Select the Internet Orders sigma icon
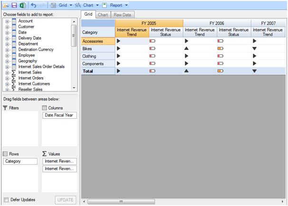288x206 pixels. coord(14,78)
